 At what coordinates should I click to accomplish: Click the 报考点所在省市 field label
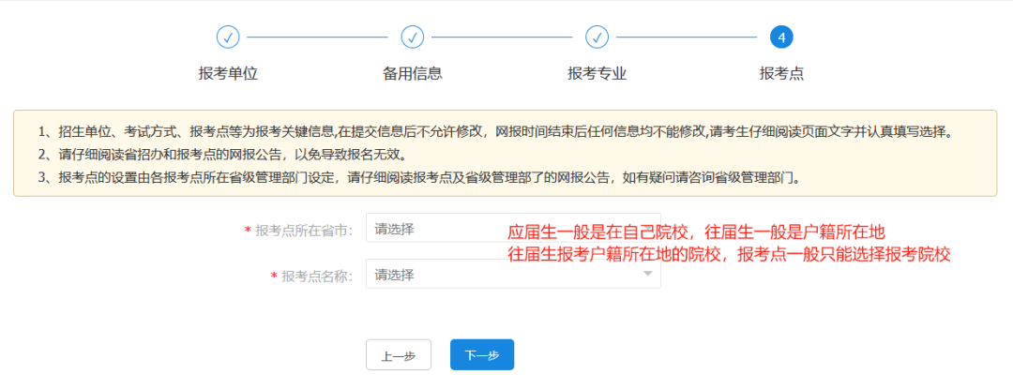[303, 231]
